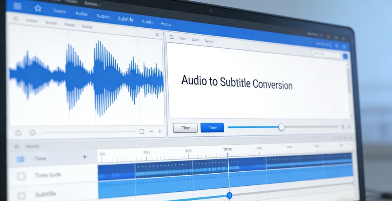Toggle the checkbox on the Time Soft track
The image size is (392, 201).
(21, 176)
